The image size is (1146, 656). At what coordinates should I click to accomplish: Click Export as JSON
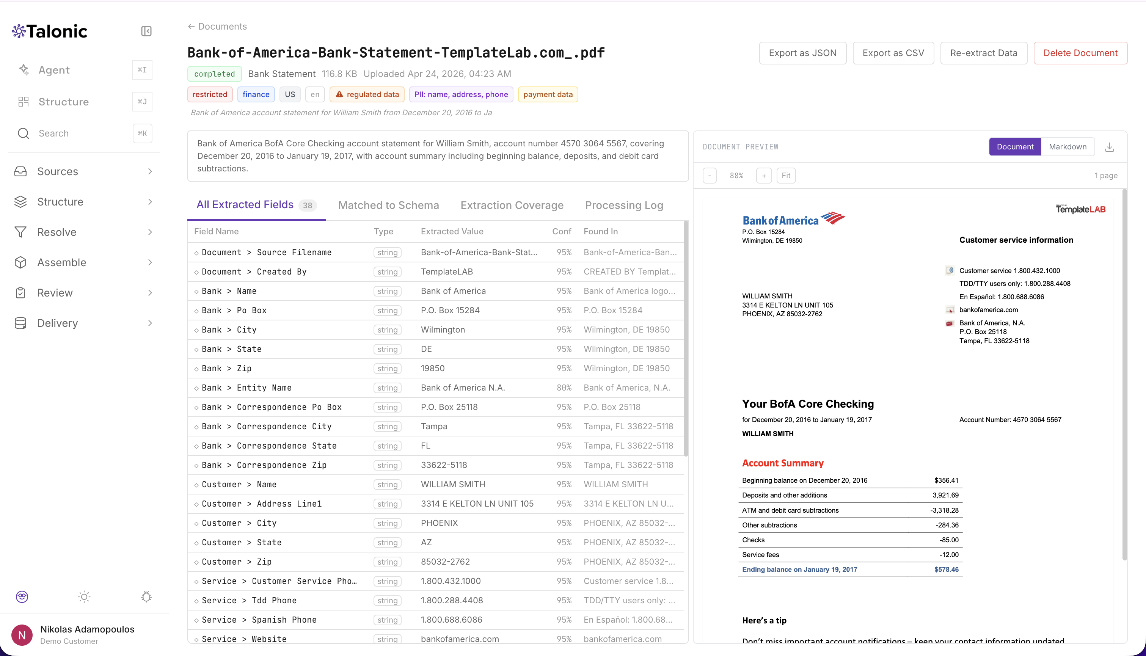click(802, 53)
